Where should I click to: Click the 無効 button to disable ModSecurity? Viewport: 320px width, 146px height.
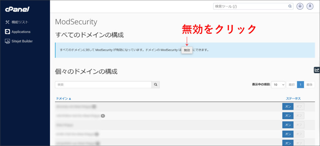pyautogui.click(x=187, y=50)
